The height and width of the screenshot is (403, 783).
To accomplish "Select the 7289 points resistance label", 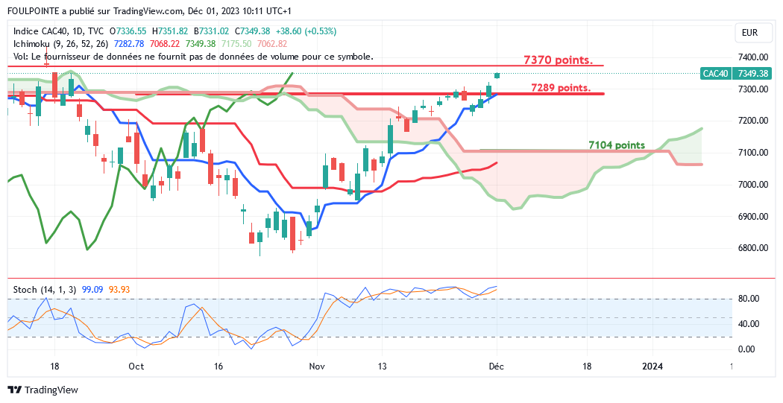I will click(561, 88).
